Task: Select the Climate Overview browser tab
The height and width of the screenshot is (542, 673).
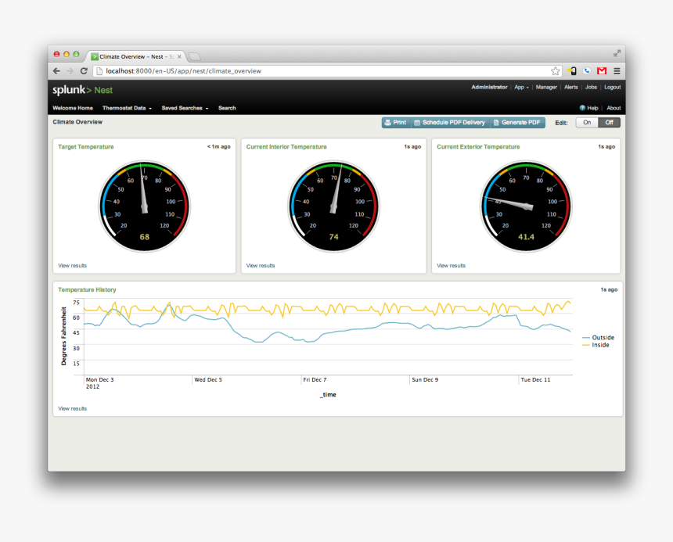Action: click(136, 56)
